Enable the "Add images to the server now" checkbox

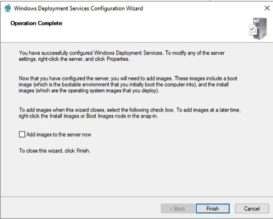click(22, 135)
